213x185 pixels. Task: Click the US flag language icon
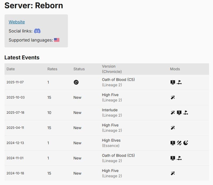57,40
